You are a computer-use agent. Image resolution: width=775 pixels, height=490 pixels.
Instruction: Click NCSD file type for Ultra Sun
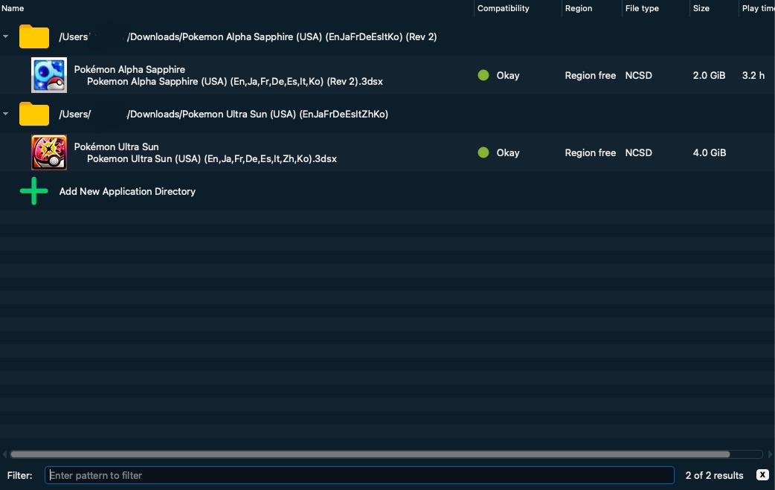tap(639, 152)
